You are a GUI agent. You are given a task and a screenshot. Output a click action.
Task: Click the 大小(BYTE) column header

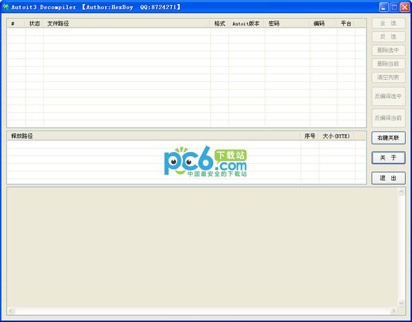337,136
